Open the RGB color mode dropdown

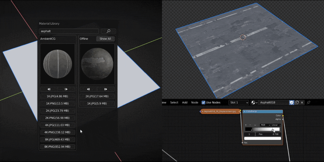[x=265, y=125]
